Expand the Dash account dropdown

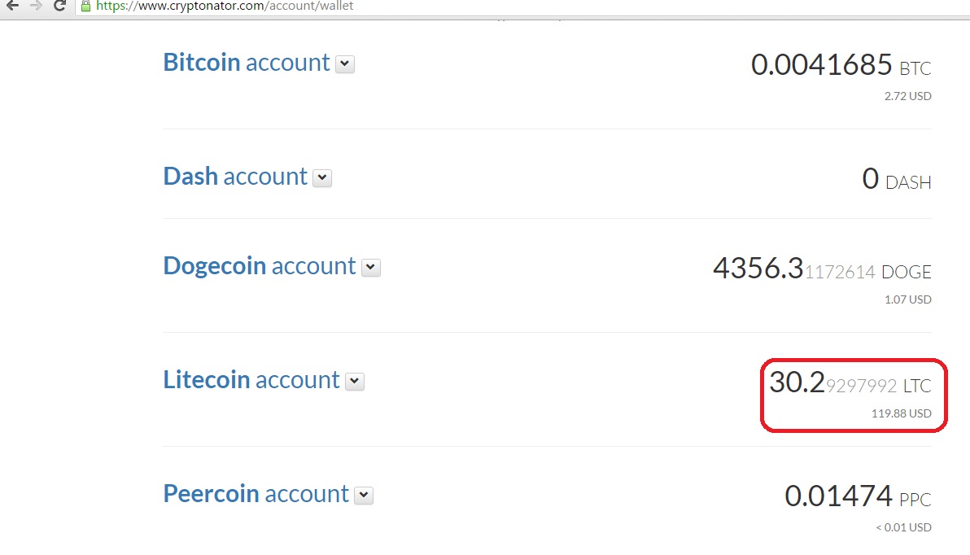pyautogui.click(x=322, y=178)
